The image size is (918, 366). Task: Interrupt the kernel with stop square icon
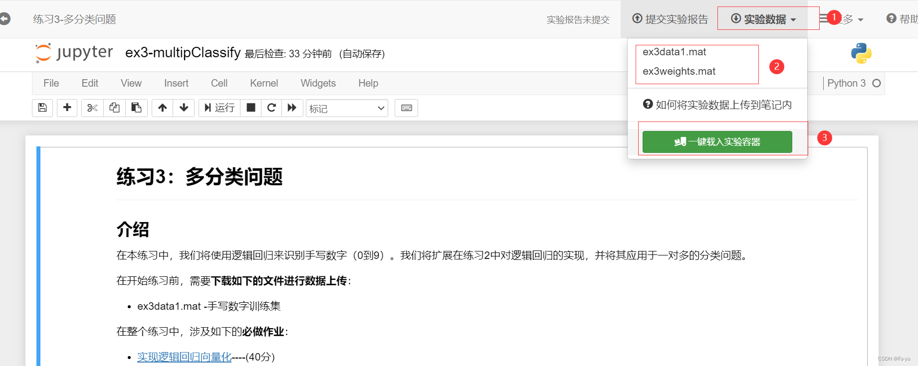coord(251,108)
